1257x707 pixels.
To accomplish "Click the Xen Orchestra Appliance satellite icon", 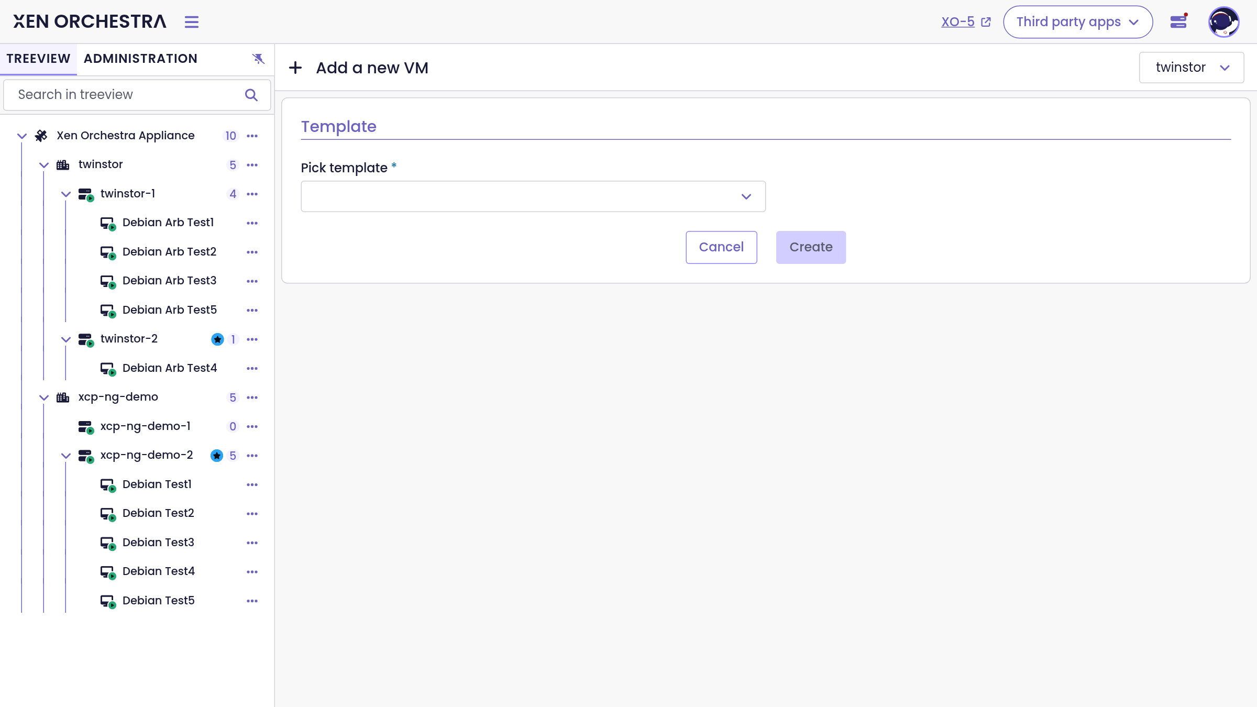I will click(41, 136).
